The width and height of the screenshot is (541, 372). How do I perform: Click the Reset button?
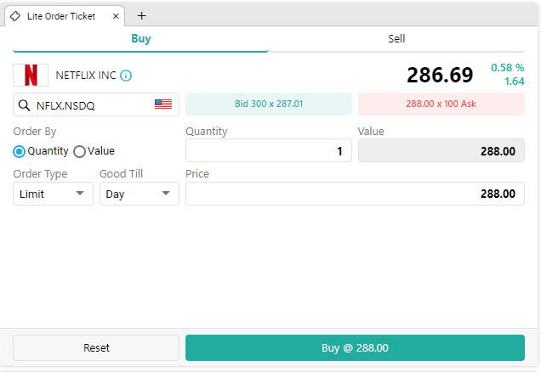pos(96,348)
